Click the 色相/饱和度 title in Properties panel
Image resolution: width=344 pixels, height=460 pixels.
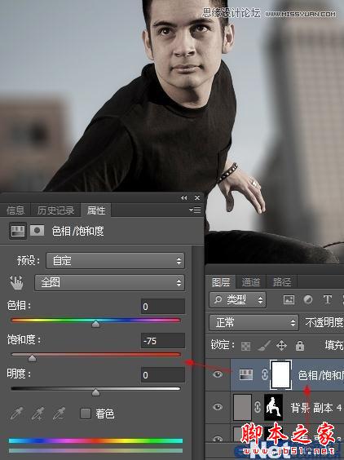(x=77, y=231)
